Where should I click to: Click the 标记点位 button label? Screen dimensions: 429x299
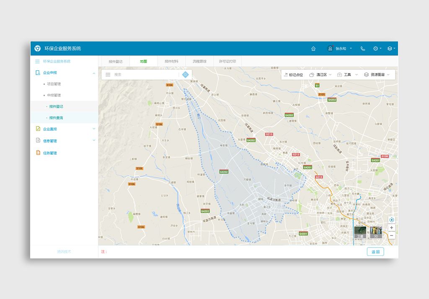296,75
